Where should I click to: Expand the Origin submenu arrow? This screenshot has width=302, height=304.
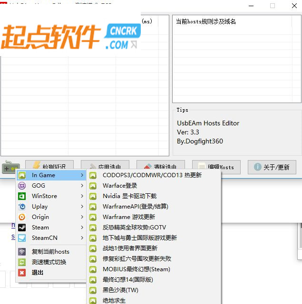(82, 217)
